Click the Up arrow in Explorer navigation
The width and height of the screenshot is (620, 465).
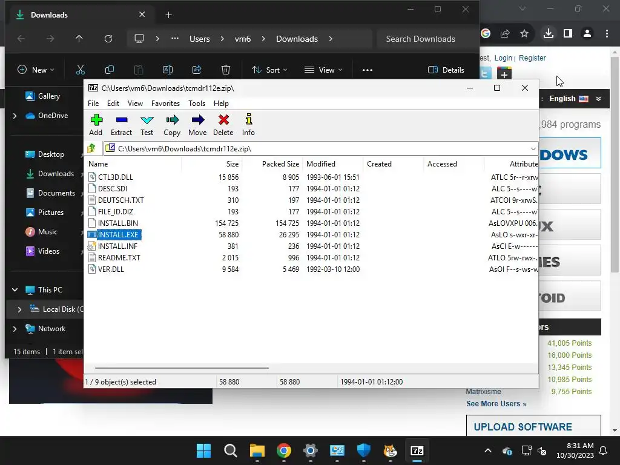pyautogui.click(x=79, y=39)
